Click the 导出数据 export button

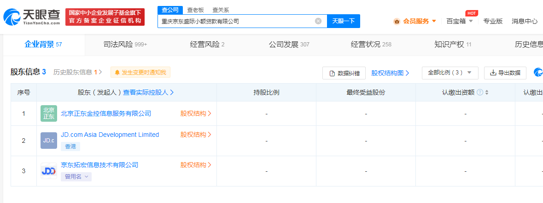tap(505, 73)
